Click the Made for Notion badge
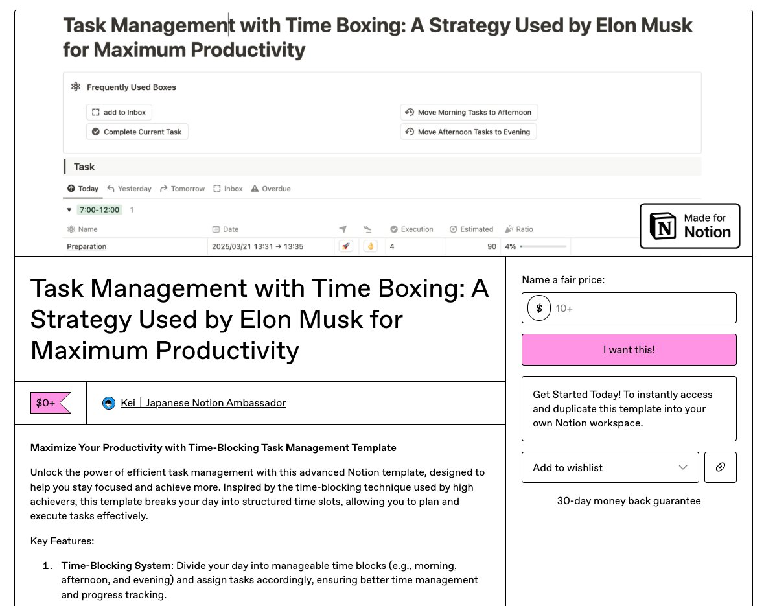Viewport: 764px width, 606px height. 689,226
